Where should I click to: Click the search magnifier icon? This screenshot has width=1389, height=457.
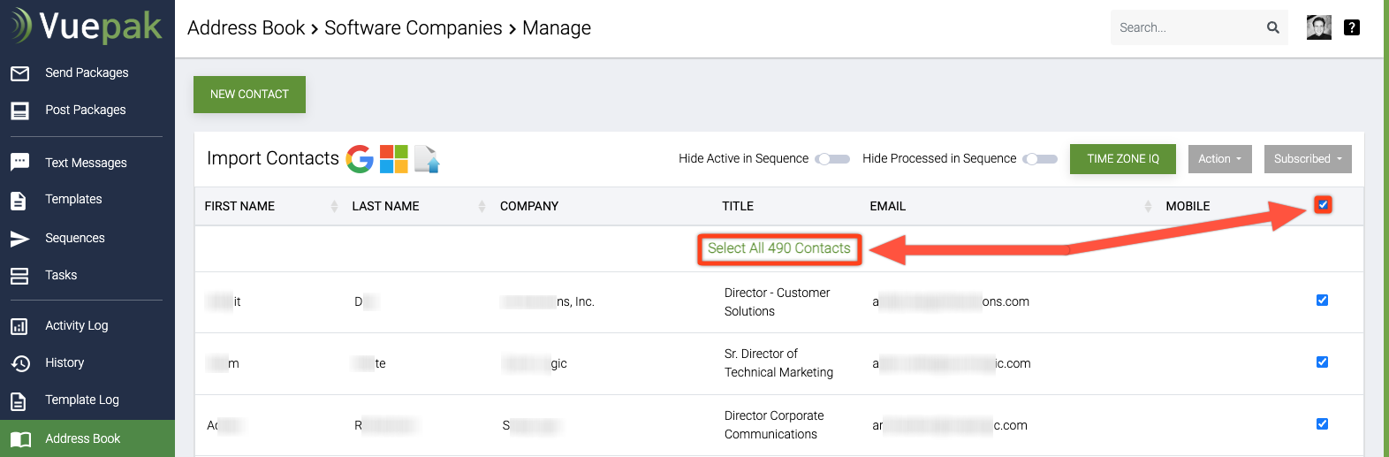coord(1273,27)
